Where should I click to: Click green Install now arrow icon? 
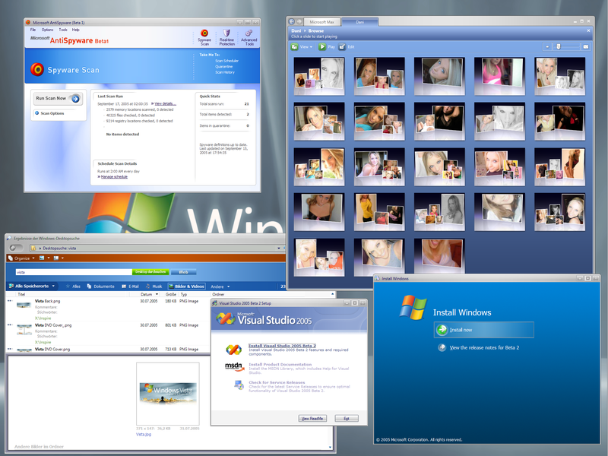point(442,330)
